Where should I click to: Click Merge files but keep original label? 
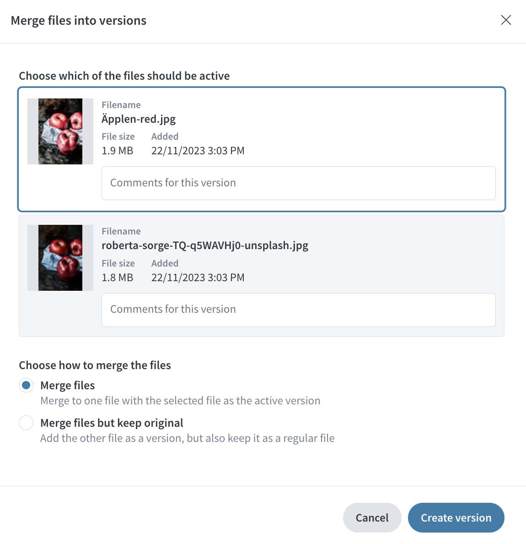pos(112,423)
